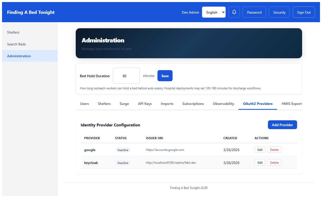Delete the keycloak provider
This screenshot has width=322, height=198.
click(274, 162)
